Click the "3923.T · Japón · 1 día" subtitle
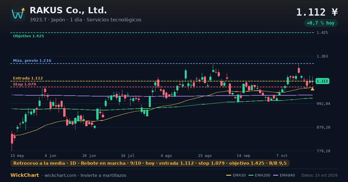The image size is (348, 182). point(57,20)
